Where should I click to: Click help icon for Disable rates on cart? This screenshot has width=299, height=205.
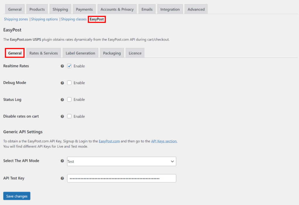(62, 116)
